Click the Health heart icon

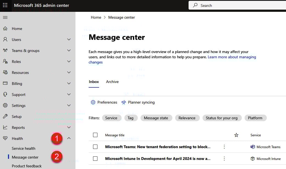(5, 138)
